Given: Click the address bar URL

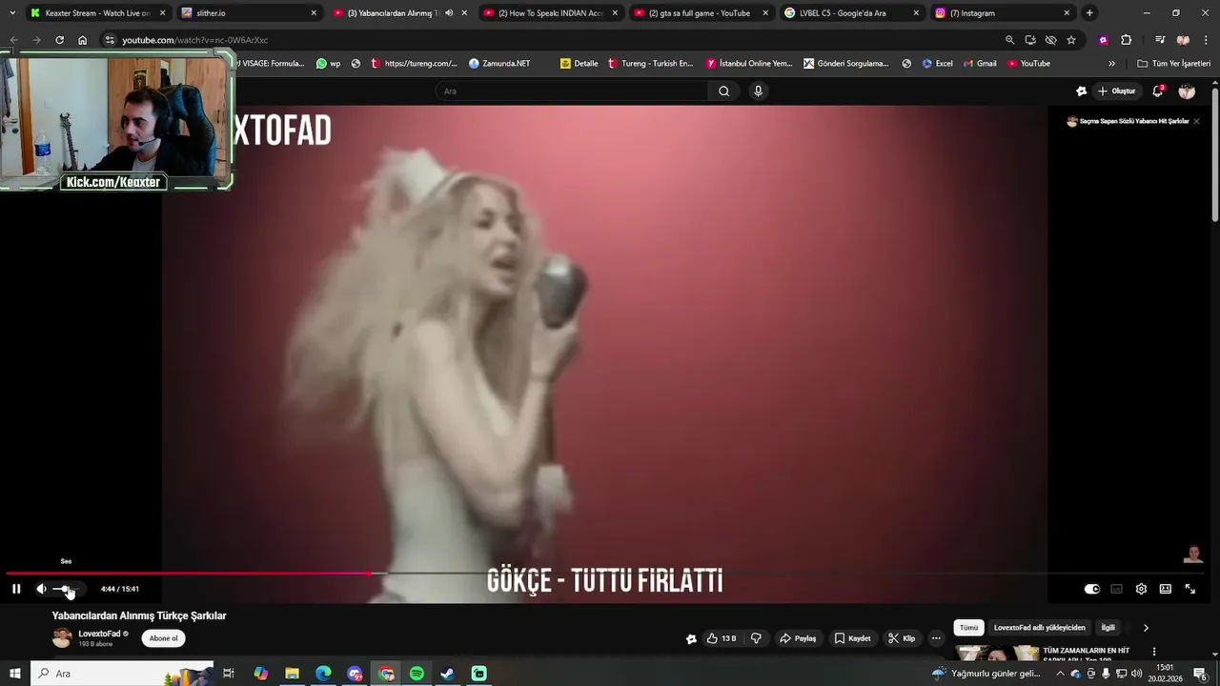Looking at the screenshot, I should 194,40.
